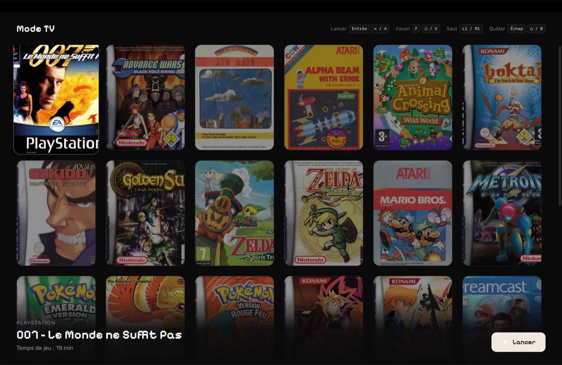Click 'Temps de jeu : 19 min' text
Viewport: 562px width, 365px height.
coord(45,348)
